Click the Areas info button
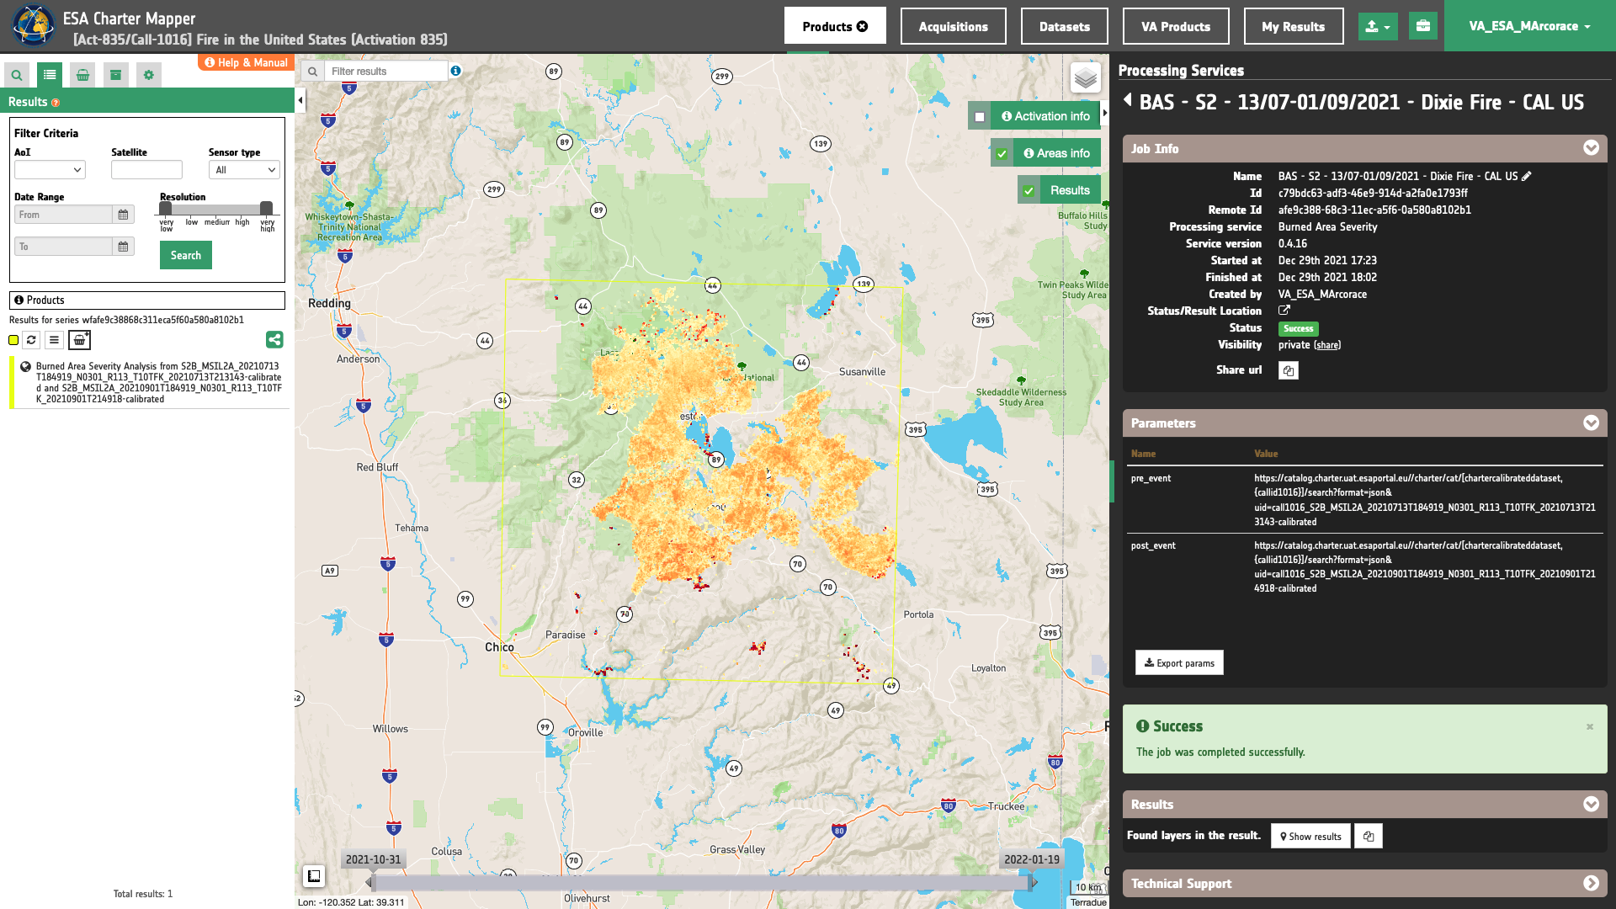Screen dimensions: 1616x909 (x=1057, y=153)
